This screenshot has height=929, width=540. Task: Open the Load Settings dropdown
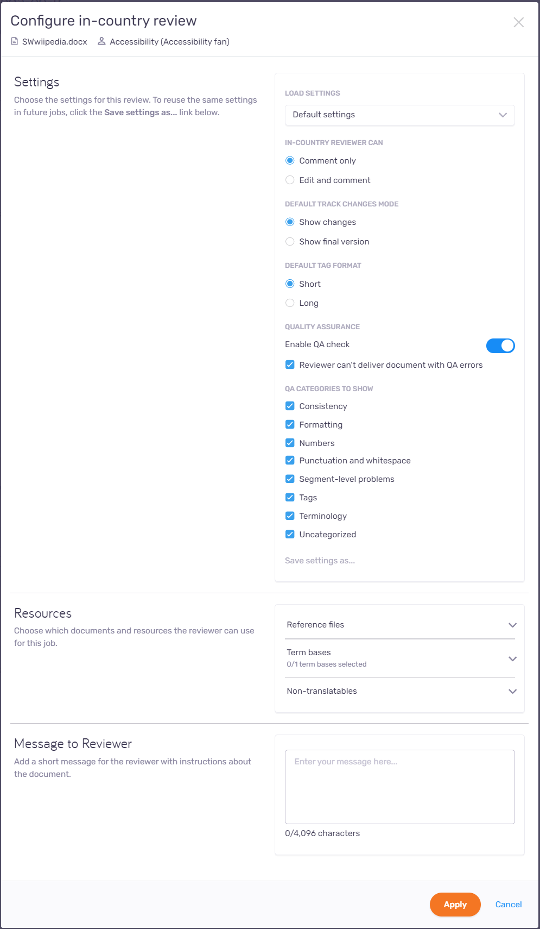point(399,115)
